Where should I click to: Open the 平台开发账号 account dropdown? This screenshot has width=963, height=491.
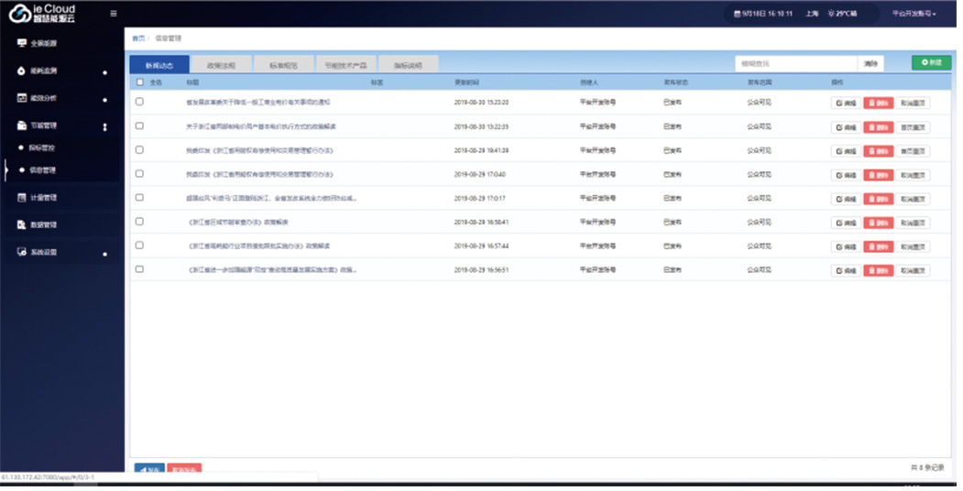[913, 14]
